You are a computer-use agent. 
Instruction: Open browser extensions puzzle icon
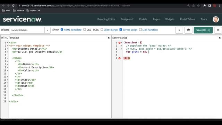205,6
